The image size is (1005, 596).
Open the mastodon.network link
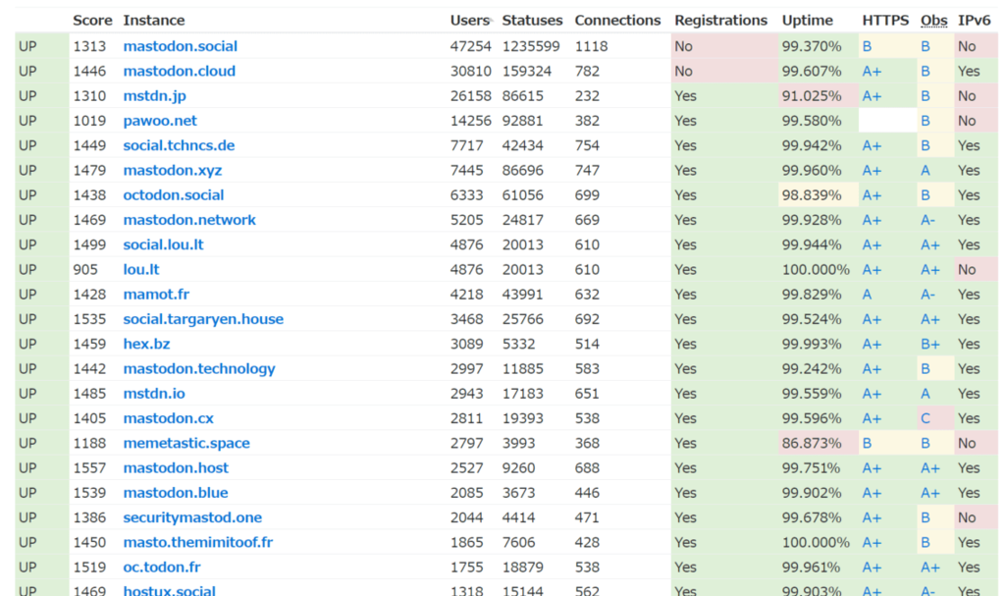189,220
